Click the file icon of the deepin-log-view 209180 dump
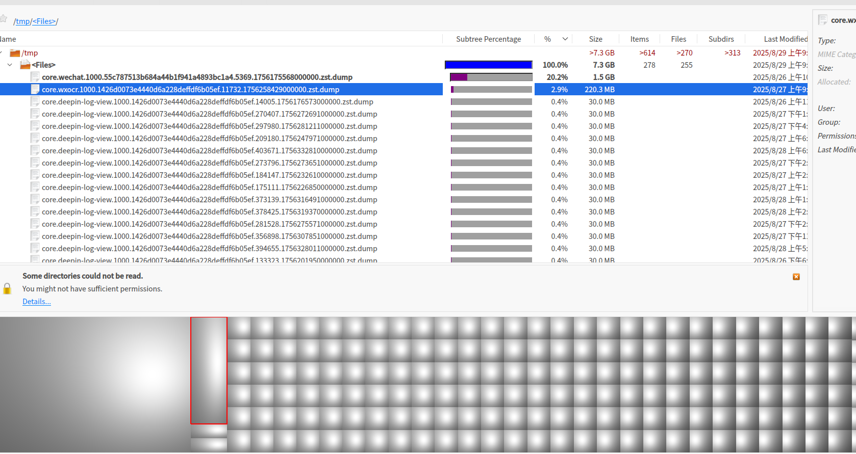 35,138
